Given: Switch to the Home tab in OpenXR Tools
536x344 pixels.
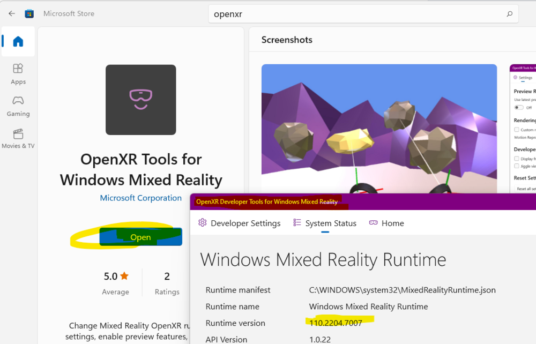Looking at the screenshot, I should coord(386,223).
